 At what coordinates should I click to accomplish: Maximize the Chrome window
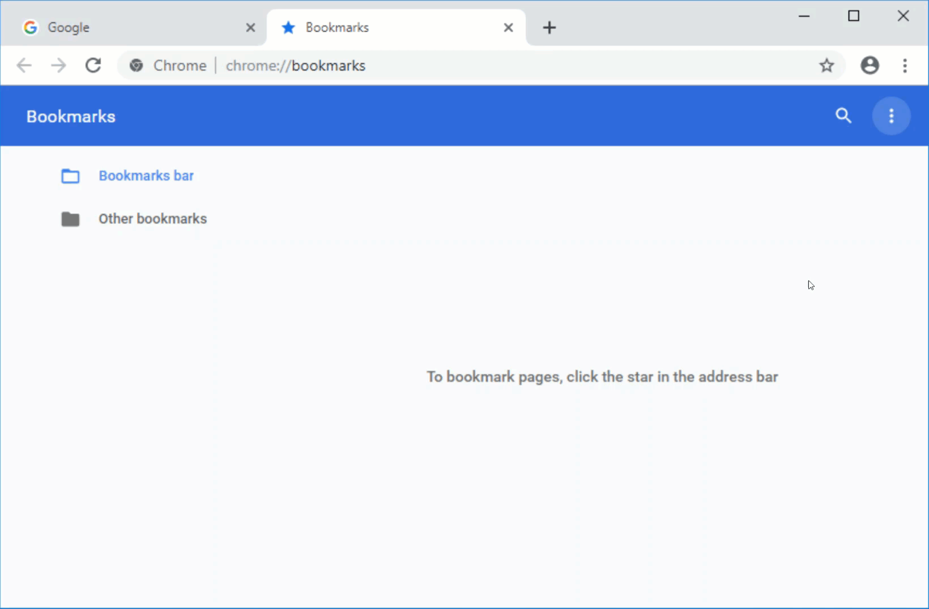click(854, 16)
